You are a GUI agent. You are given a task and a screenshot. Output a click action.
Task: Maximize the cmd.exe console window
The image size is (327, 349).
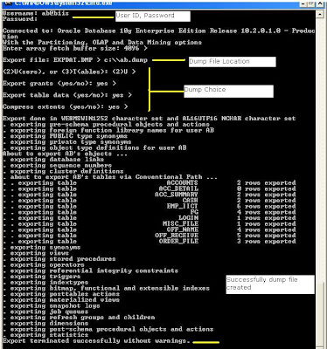311,3
